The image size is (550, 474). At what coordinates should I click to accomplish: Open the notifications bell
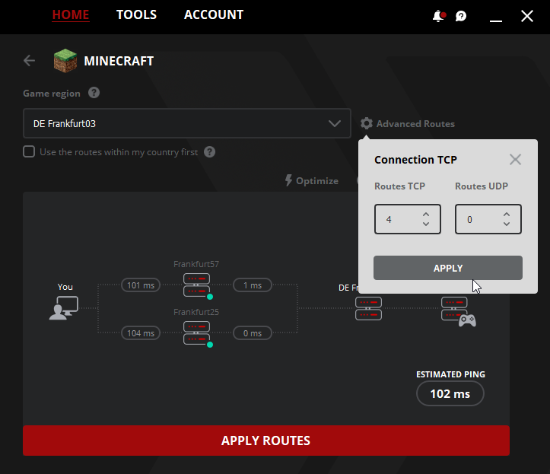point(438,16)
